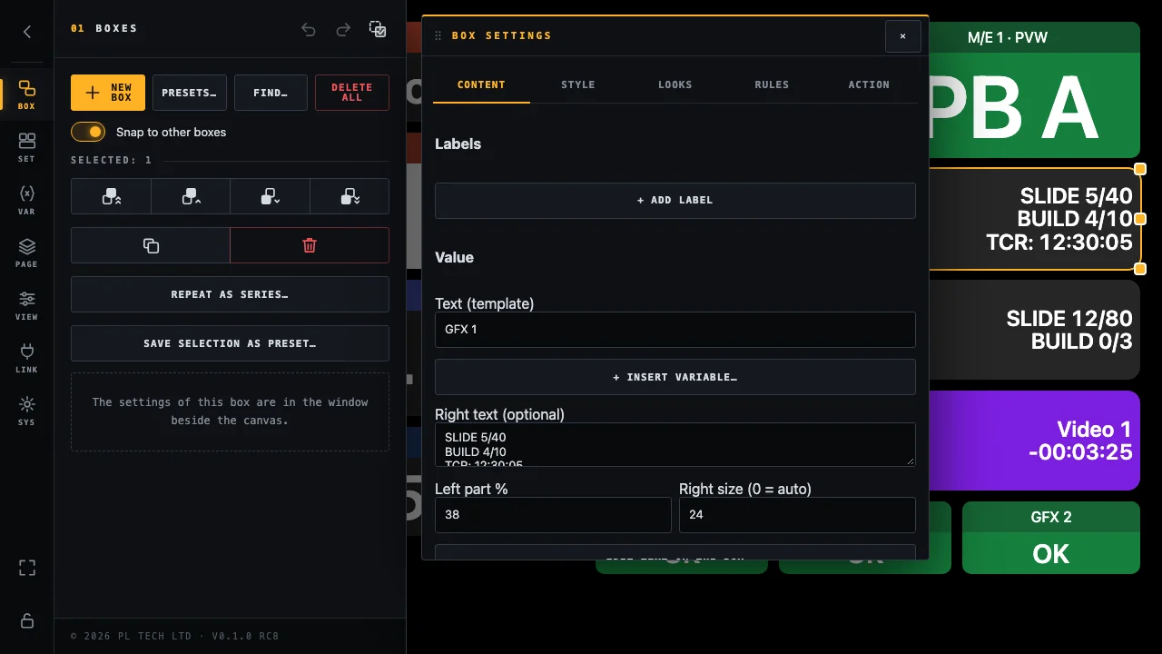Redo the last undone change

tap(343, 29)
